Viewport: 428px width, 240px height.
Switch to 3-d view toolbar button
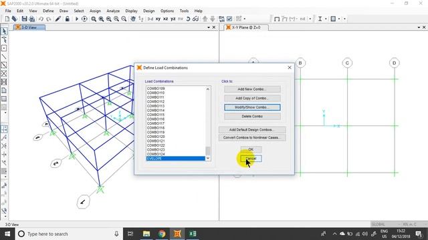150,19
